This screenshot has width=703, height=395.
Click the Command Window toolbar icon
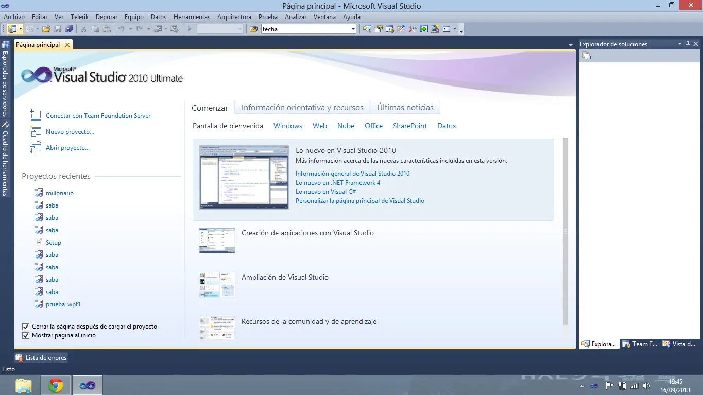pos(447,29)
